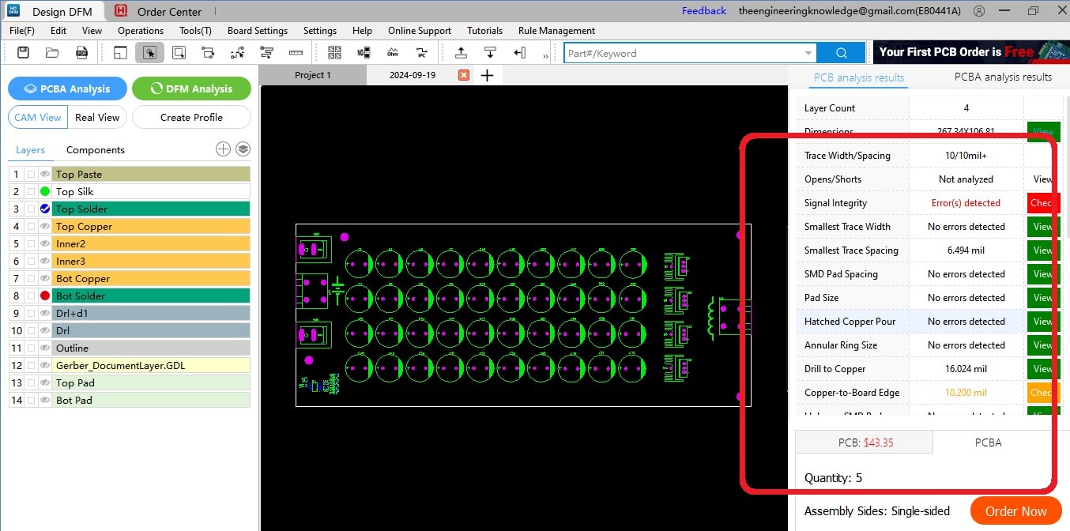The height and width of the screenshot is (531, 1070).
Task: Select the PCBA pricing tab
Action: [x=988, y=442]
